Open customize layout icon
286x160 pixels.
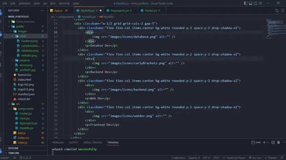click(261, 3)
